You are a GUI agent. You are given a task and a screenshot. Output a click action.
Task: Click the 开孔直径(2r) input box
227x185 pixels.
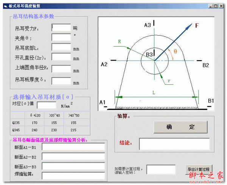(x=61, y=57)
